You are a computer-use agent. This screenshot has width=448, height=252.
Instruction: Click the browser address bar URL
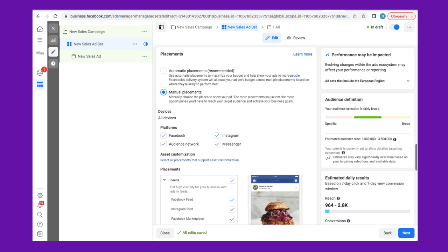pos(209,16)
